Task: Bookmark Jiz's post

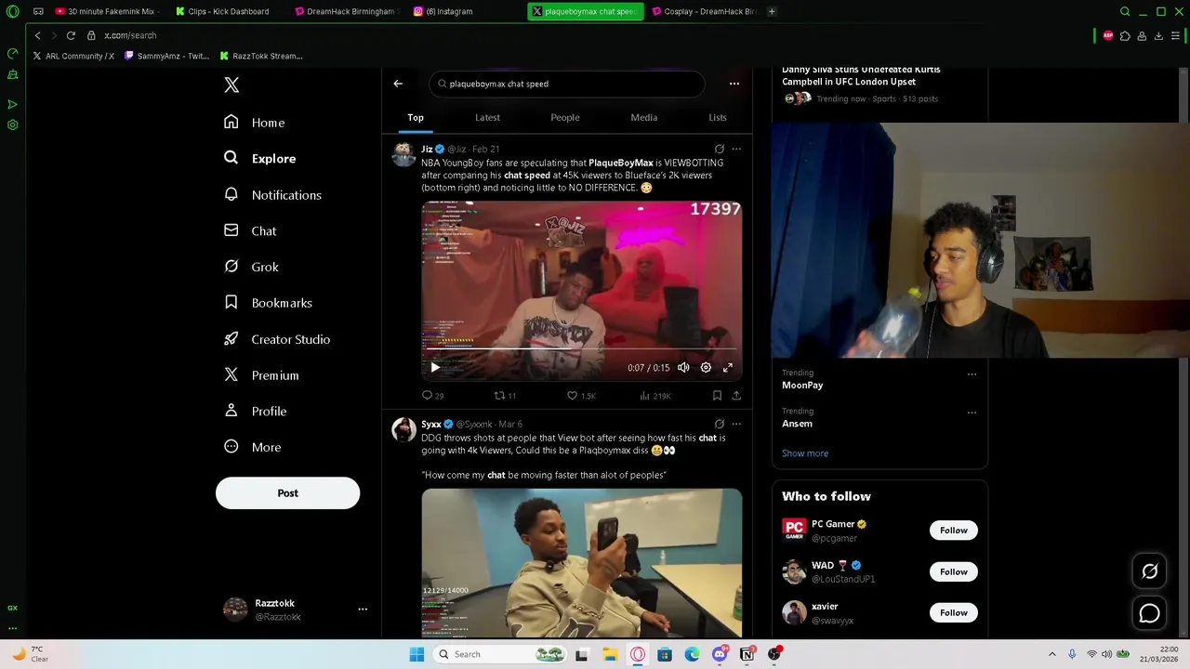Action: pyautogui.click(x=717, y=396)
